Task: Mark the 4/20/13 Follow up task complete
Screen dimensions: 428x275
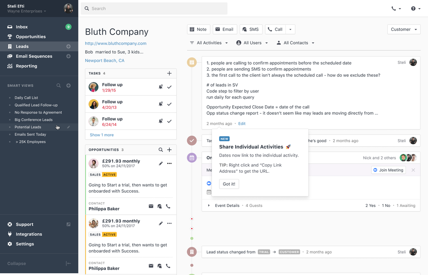Action: (x=169, y=104)
